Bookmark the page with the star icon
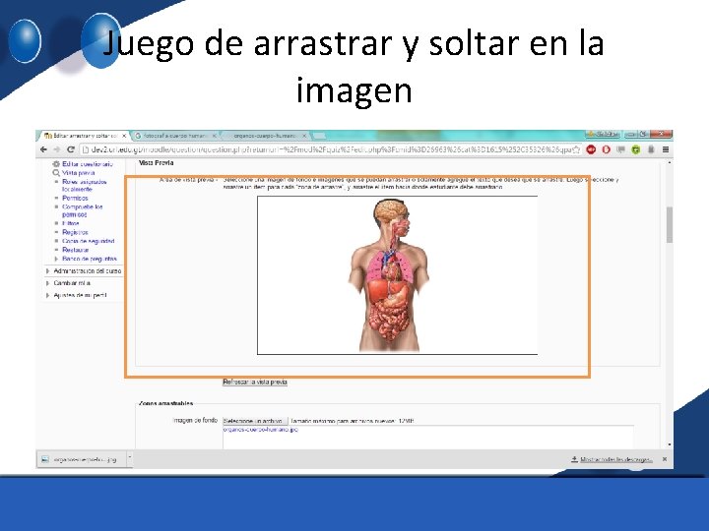 (576, 149)
